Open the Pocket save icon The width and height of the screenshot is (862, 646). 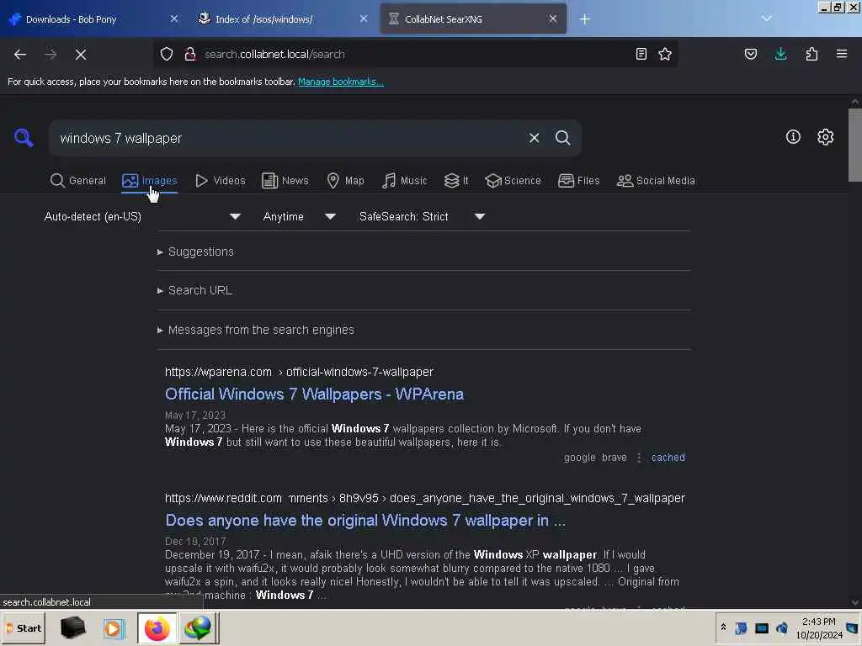click(750, 54)
